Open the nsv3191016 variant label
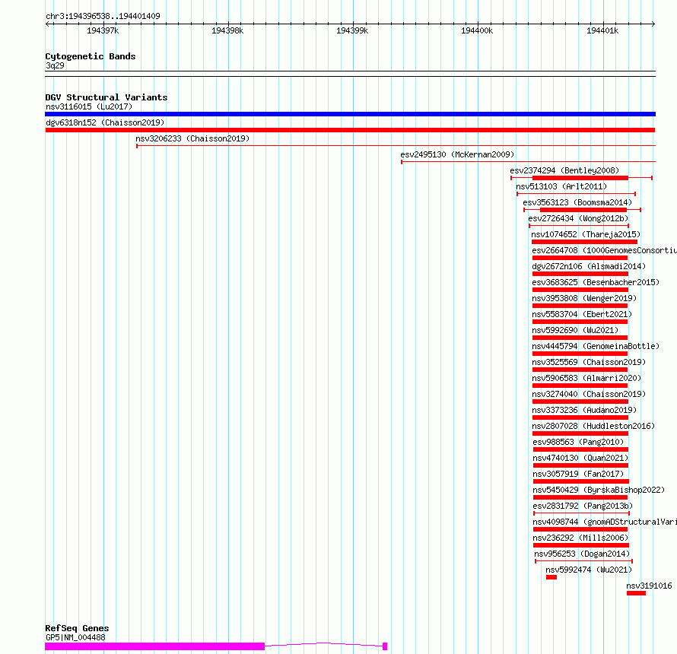 [x=649, y=586]
